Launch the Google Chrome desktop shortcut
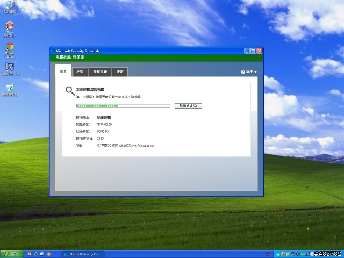 pyautogui.click(x=10, y=50)
